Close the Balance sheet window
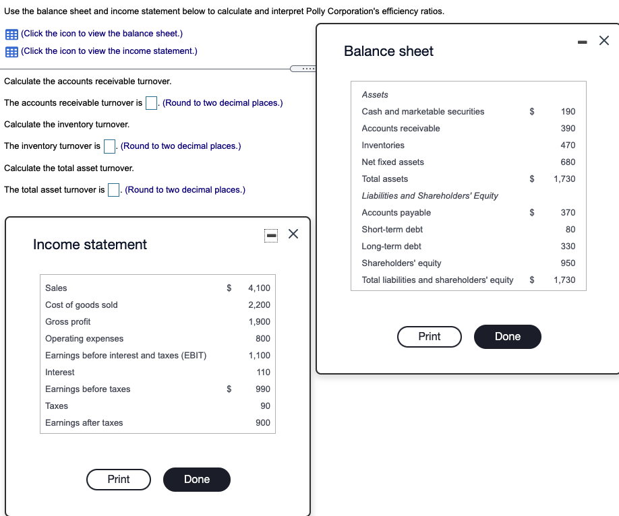This screenshot has width=619, height=516. 603,40
